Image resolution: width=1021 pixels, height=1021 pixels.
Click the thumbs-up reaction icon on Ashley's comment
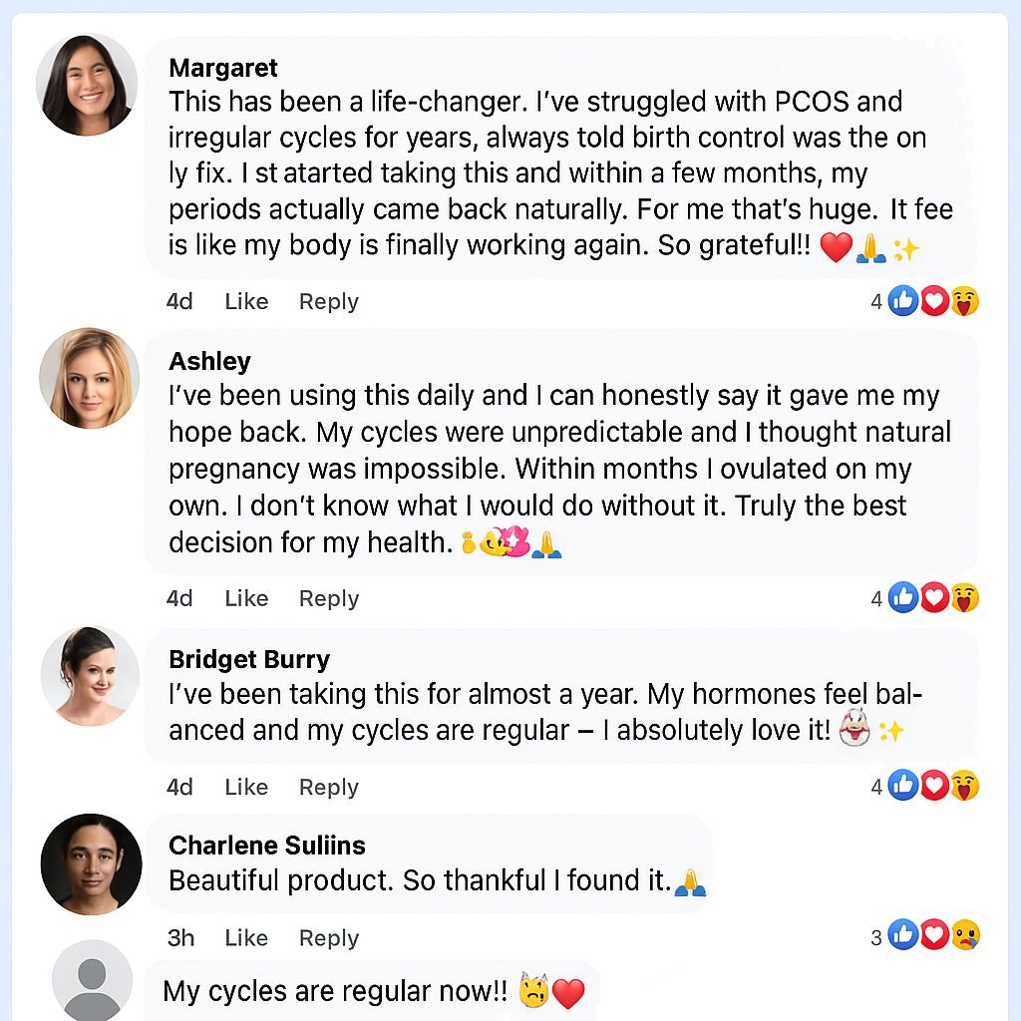tap(903, 597)
